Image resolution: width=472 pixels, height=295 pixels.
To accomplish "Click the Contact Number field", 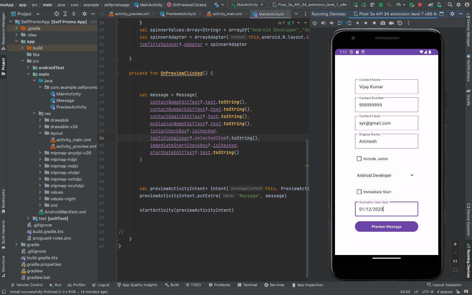I will [386, 105].
